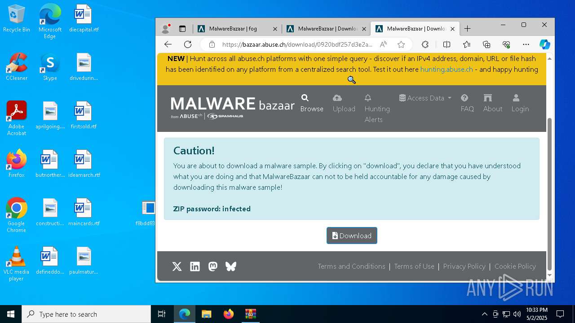Open the LinkedIn social link
The height and width of the screenshot is (323, 575).
point(195,266)
